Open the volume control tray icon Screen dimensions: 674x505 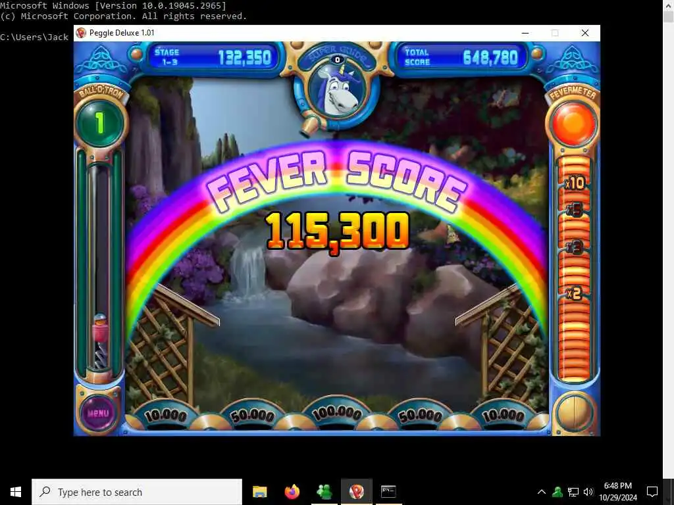click(x=588, y=492)
